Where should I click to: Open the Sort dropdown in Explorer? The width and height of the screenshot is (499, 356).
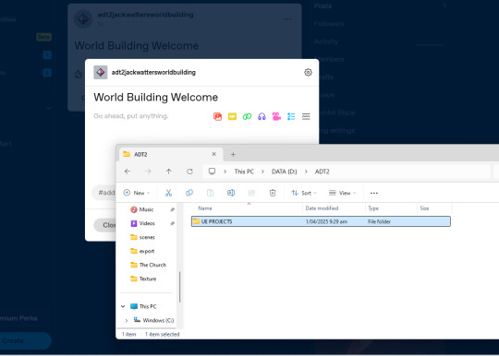304,193
